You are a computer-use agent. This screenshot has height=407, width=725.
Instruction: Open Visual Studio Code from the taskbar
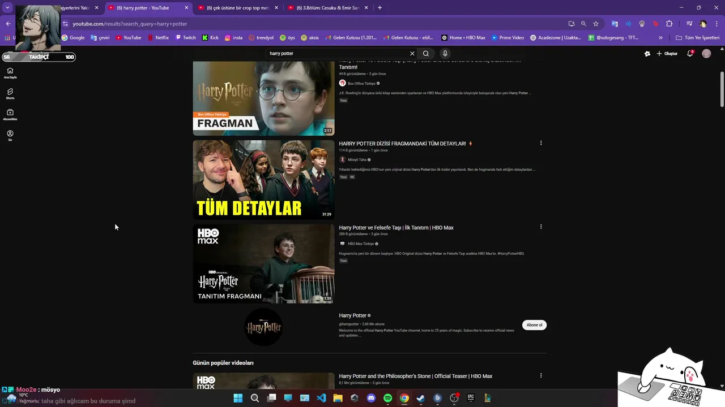point(321,398)
